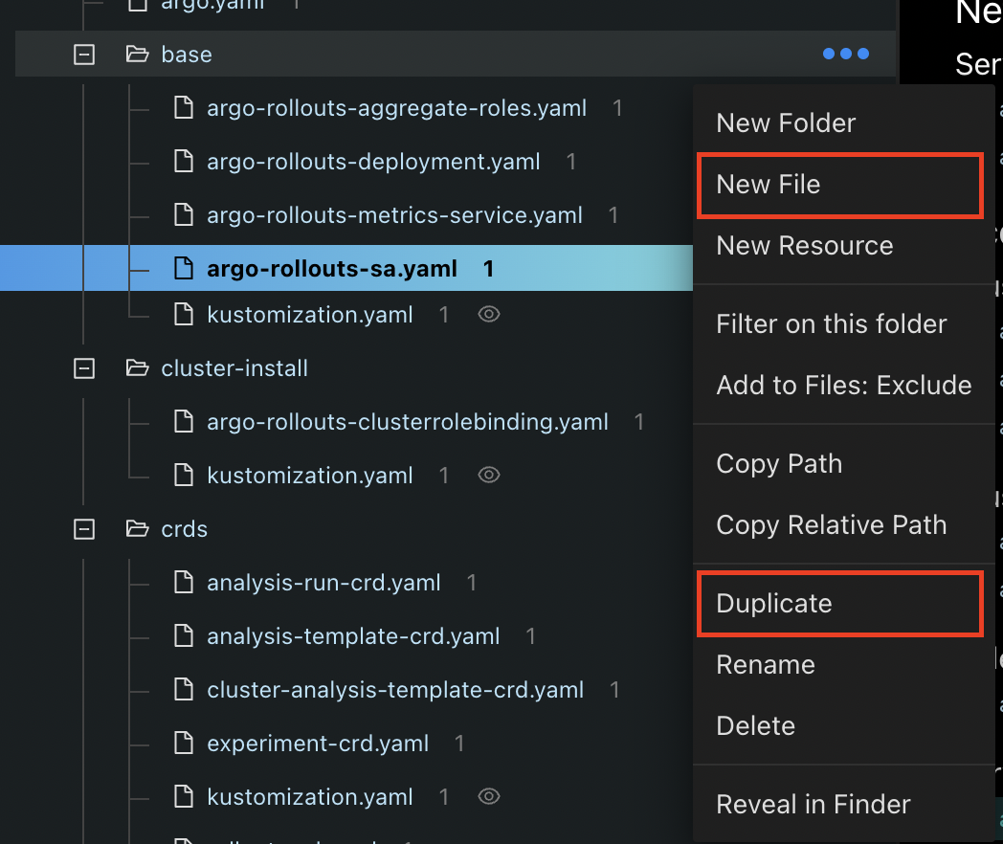Click the file icon of analysis-run-crd.yaml
The height and width of the screenshot is (844, 1003).
pos(184,582)
